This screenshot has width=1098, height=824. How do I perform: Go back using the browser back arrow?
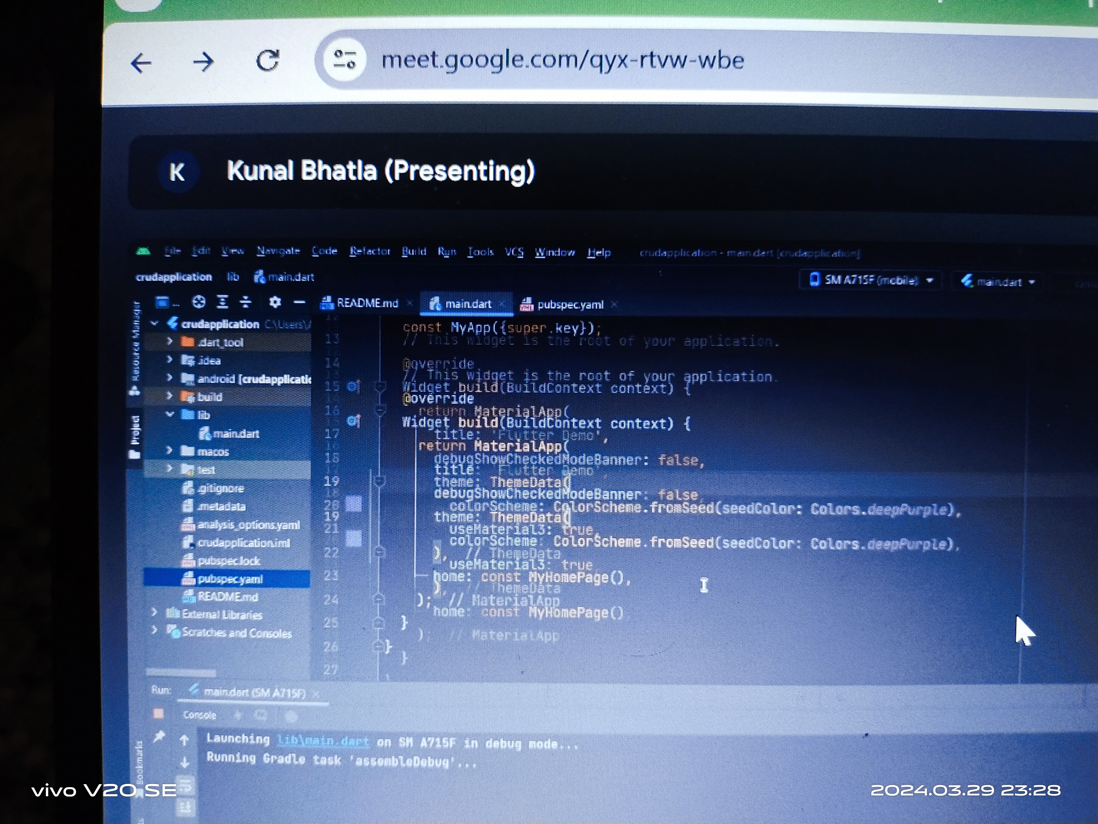click(x=141, y=63)
